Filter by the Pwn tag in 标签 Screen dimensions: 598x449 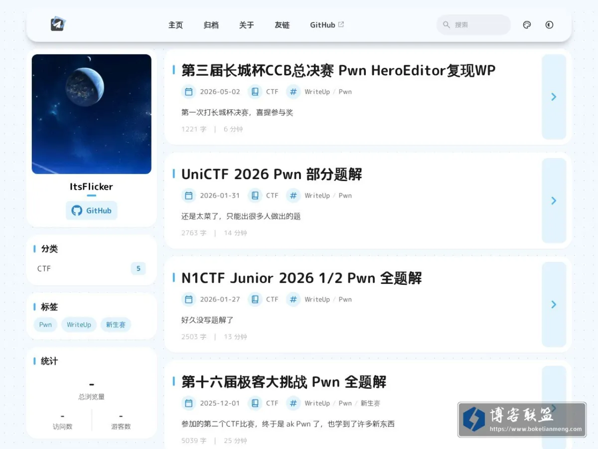tap(45, 325)
